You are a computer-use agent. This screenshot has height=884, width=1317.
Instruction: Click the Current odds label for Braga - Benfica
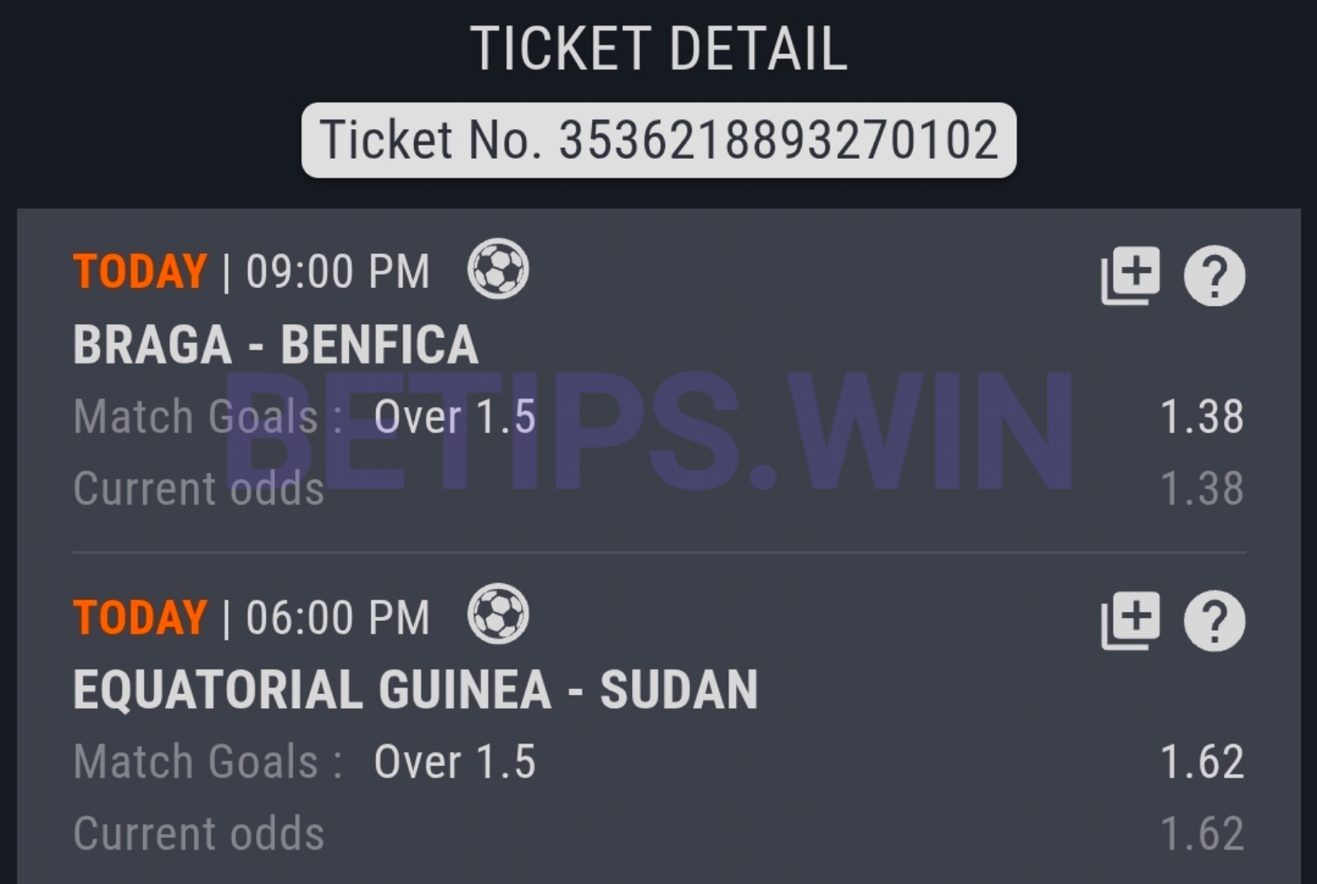[x=198, y=488]
